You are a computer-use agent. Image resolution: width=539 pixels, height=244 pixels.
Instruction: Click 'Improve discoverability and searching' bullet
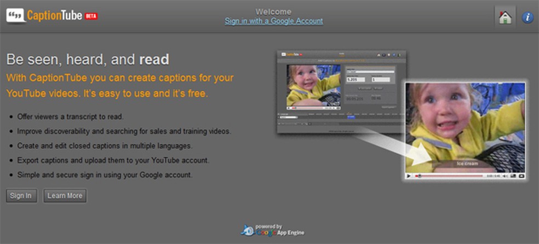coord(124,131)
